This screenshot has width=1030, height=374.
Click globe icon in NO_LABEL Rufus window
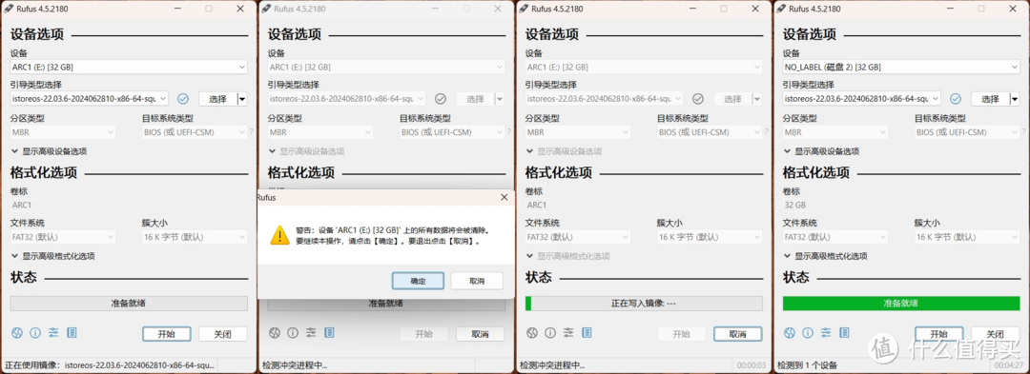click(x=790, y=333)
